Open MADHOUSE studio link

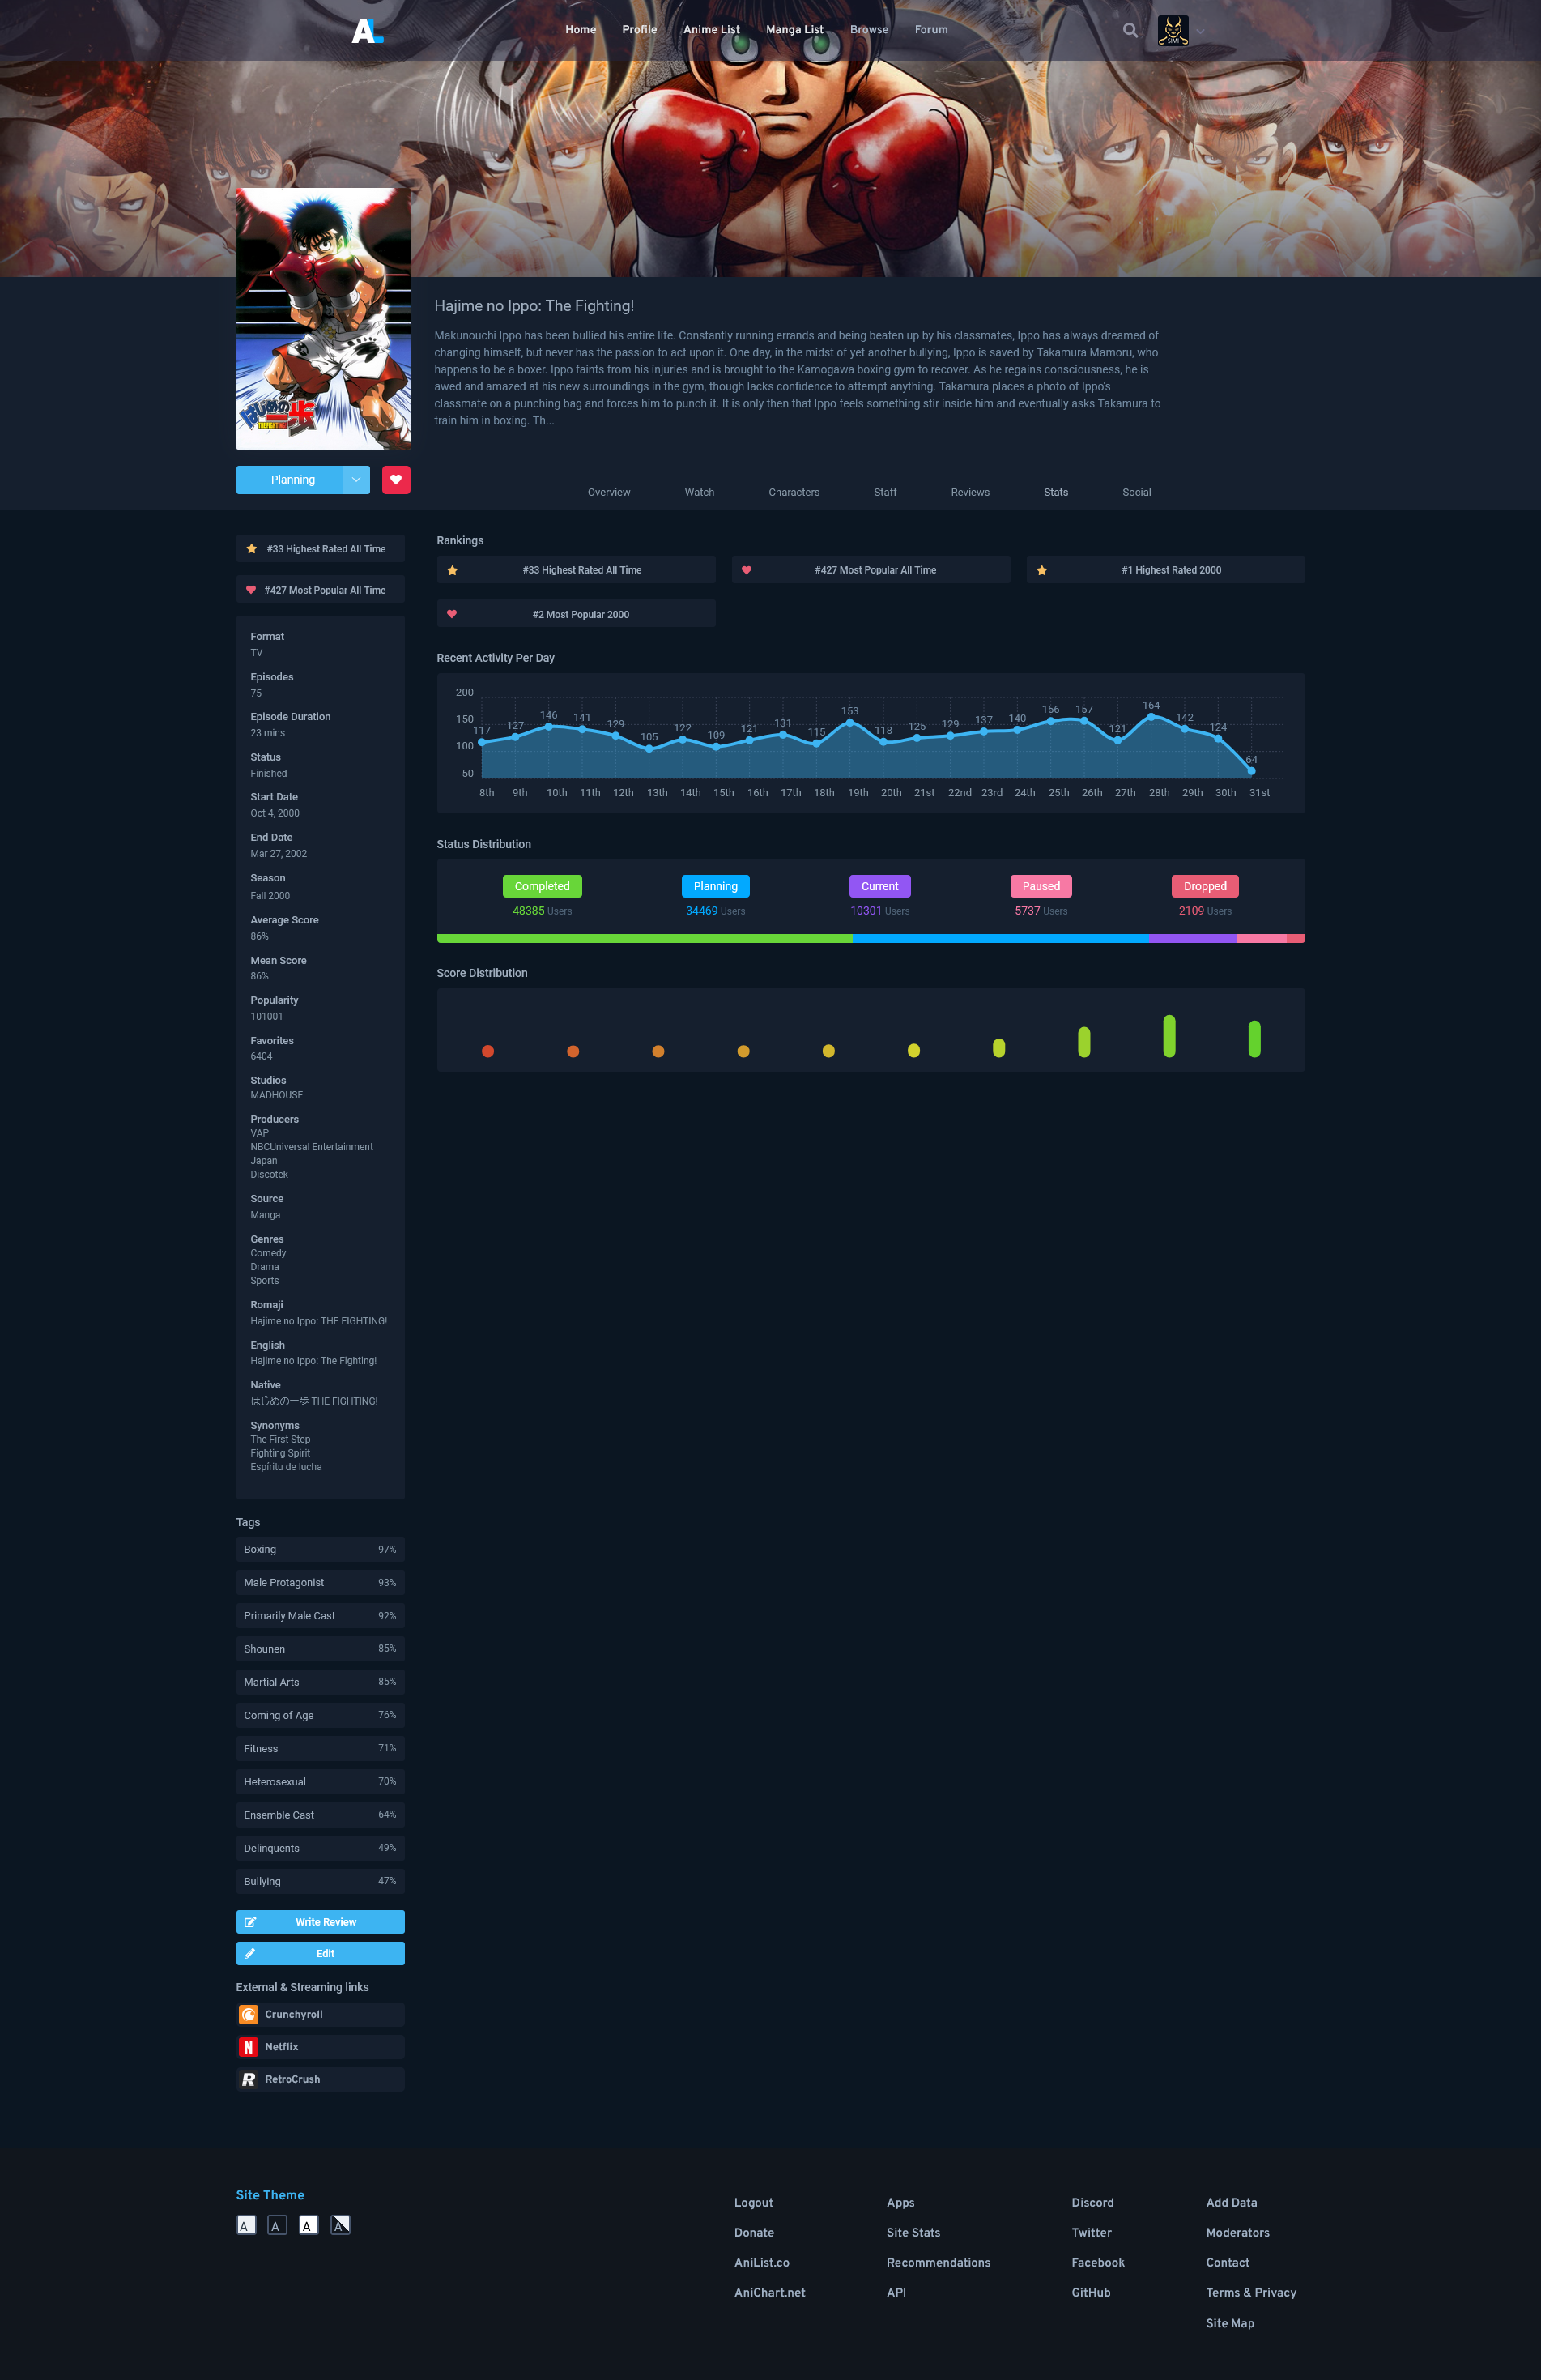tap(277, 1095)
